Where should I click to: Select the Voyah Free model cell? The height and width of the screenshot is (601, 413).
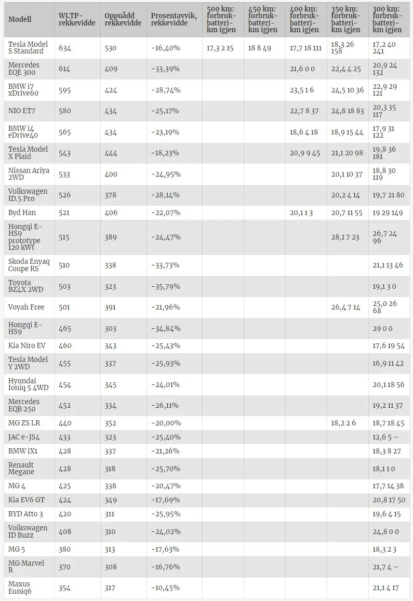(x=26, y=307)
